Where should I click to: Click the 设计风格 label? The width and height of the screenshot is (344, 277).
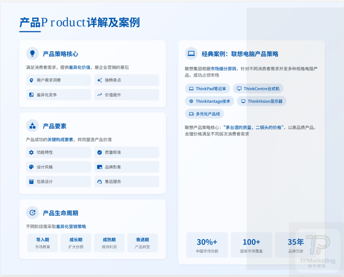pos(45,167)
